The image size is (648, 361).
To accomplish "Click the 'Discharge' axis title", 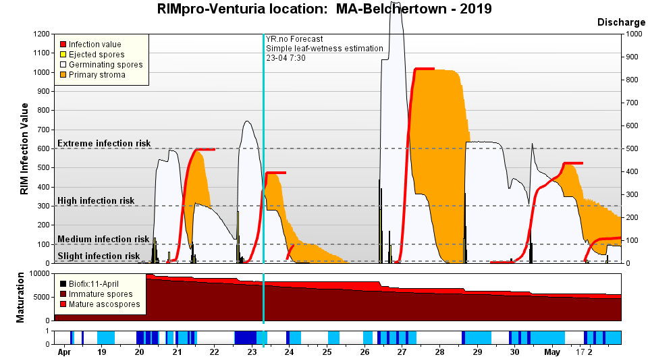I will [x=621, y=22].
